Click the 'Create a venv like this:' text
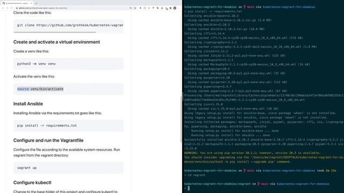 click(x=31, y=51)
